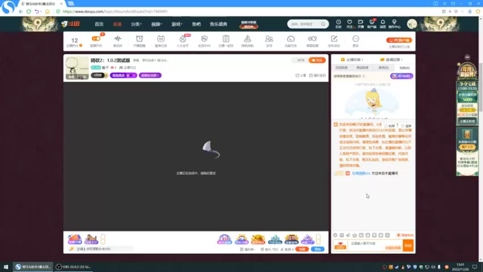Screen dimensions: 483x272
Task: Expand the left gift list arrow
Action: coord(103,239)
